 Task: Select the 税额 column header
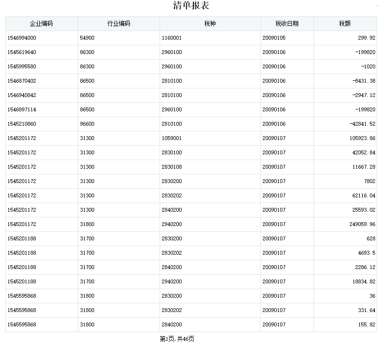(x=345, y=23)
